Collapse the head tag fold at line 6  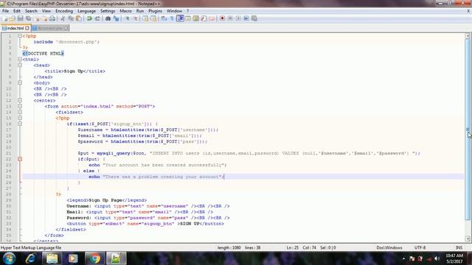click(20, 66)
